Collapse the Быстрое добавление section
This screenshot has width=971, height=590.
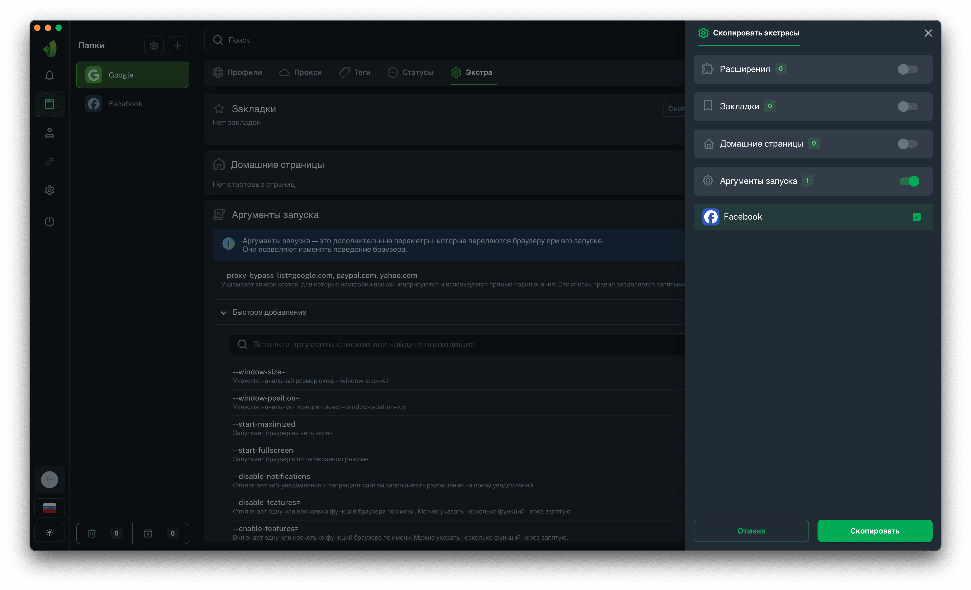449,312
